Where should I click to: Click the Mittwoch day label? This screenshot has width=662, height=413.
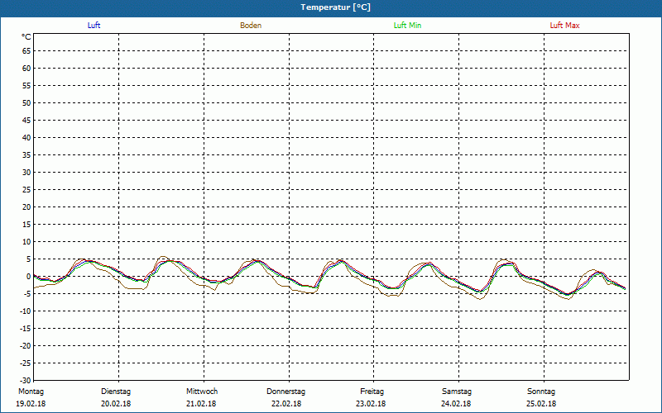202,392
